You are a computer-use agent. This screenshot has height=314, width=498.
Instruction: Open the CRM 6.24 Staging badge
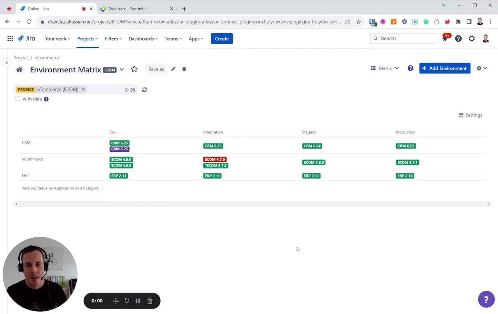[312, 146]
